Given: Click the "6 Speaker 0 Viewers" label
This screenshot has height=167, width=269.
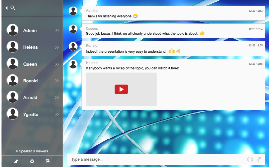Looking at the screenshot, I should coord(32,151).
